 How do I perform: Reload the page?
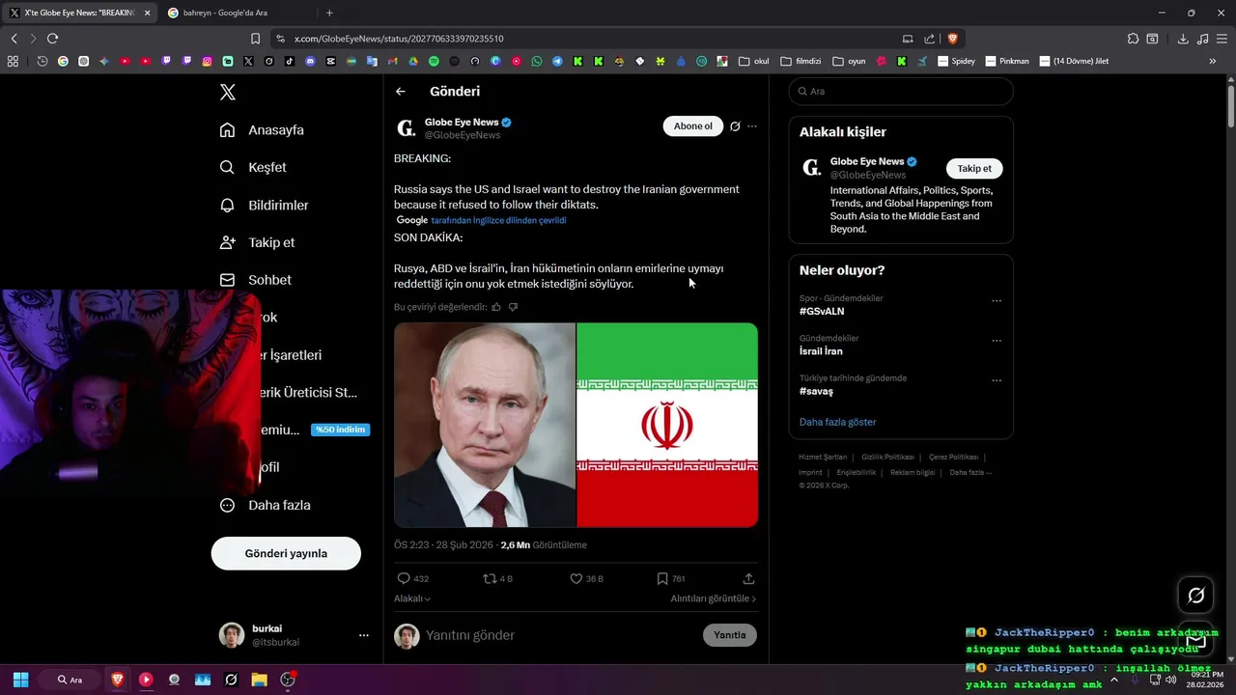tap(52, 39)
